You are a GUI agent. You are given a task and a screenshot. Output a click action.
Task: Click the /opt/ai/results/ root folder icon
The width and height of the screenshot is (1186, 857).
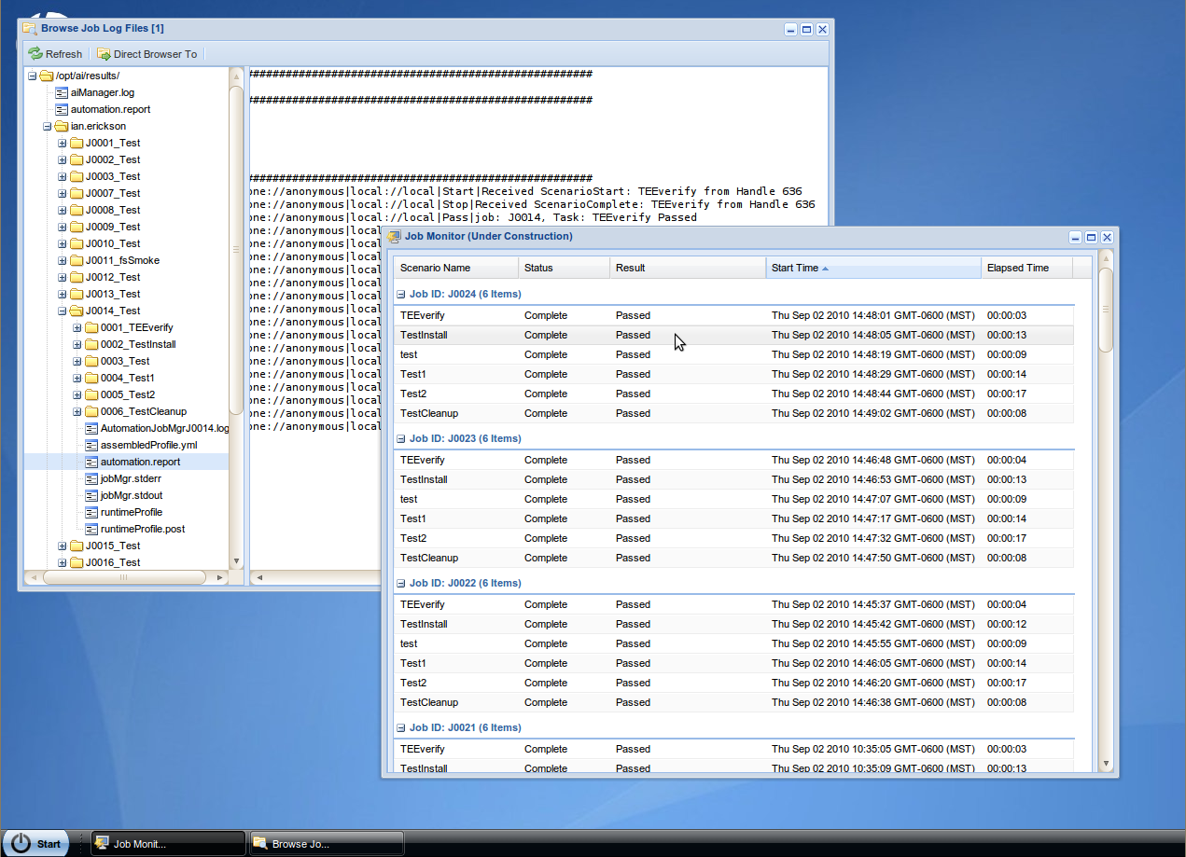pos(47,76)
